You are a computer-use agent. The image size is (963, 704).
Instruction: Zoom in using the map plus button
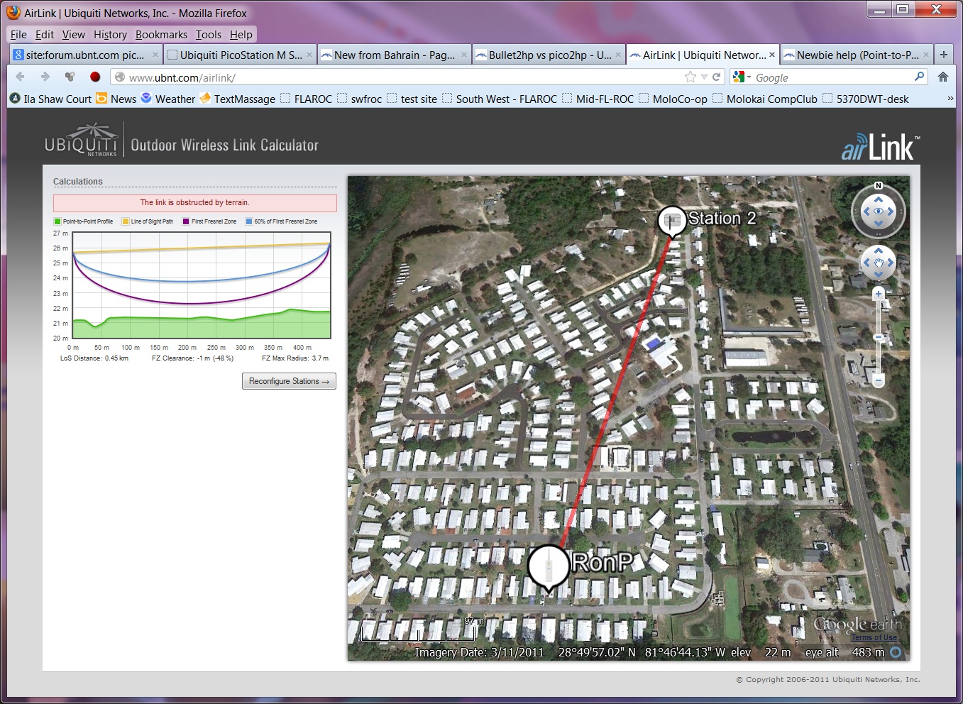[x=879, y=294]
